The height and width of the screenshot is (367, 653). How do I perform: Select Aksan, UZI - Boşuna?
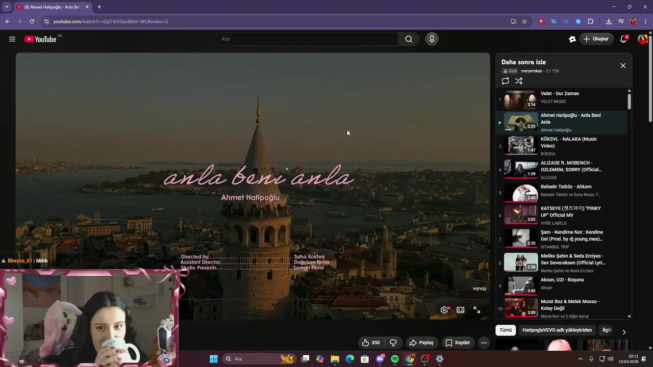[561, 285]
